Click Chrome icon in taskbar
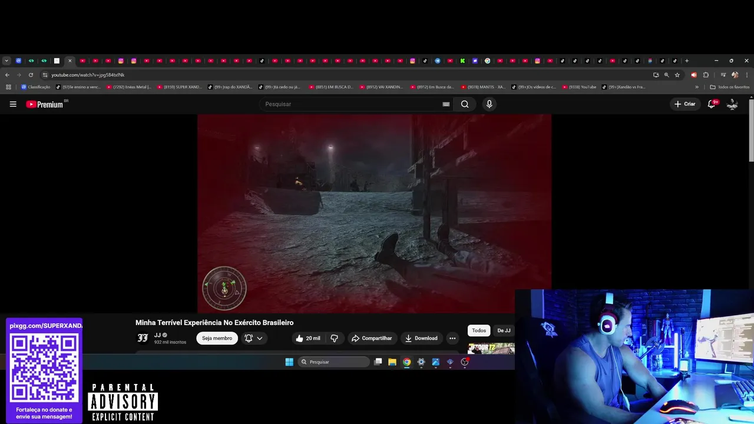754x424 pixels. tap(406, 362)
